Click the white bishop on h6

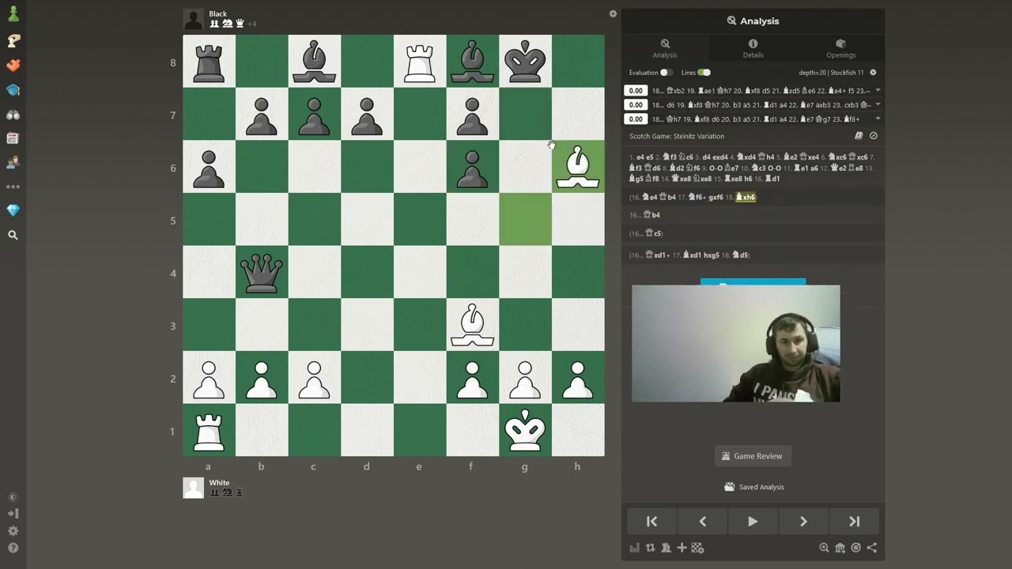(x=578, y=167)
